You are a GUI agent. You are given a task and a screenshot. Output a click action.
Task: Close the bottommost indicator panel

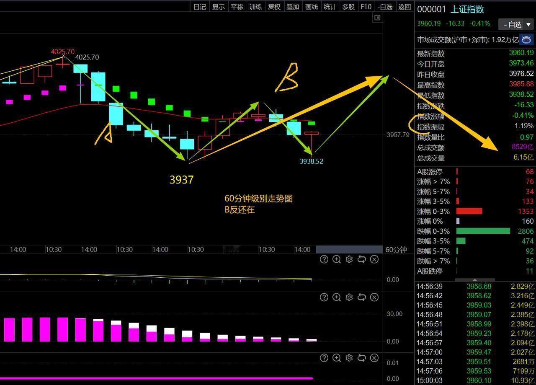(374, 358)
